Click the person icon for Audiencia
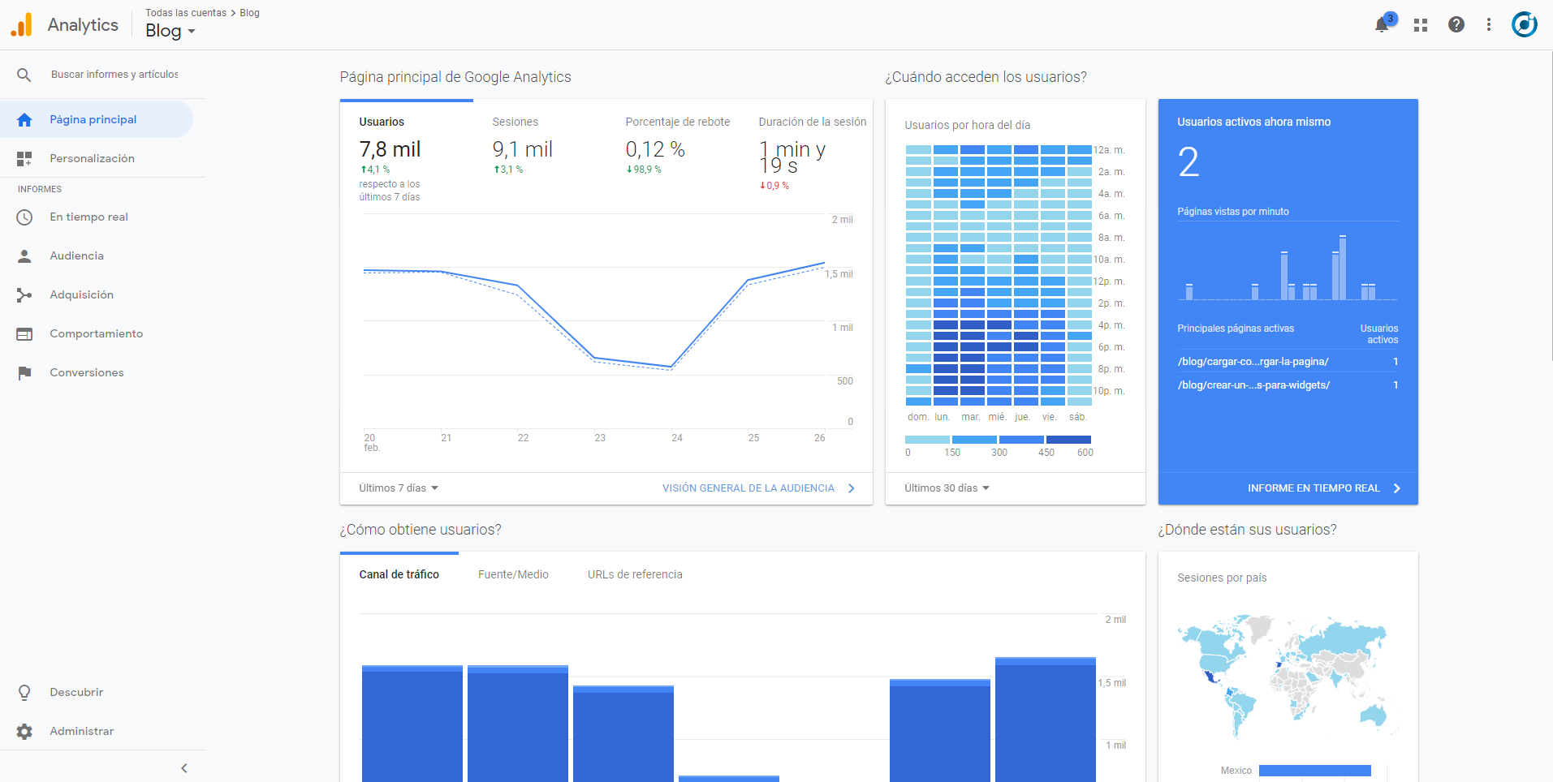Image resolution: width=1553 pixels, height=782 pixels. 24,256
